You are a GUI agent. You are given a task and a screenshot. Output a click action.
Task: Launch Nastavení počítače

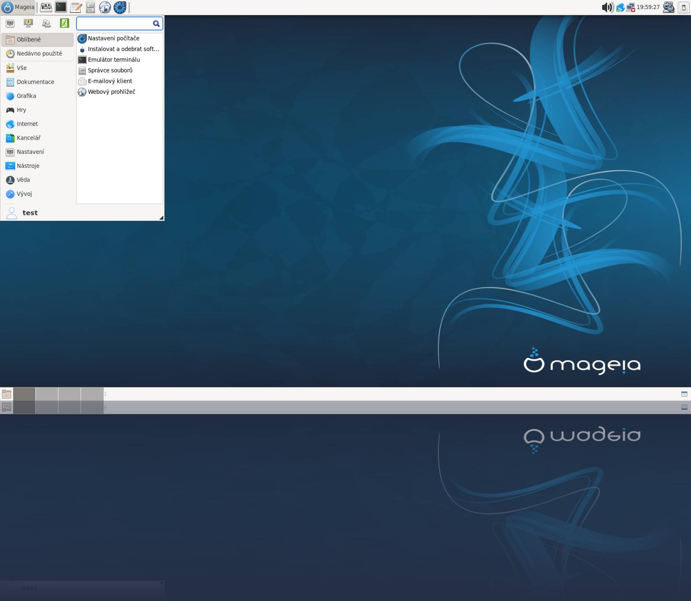pos(120,38)
